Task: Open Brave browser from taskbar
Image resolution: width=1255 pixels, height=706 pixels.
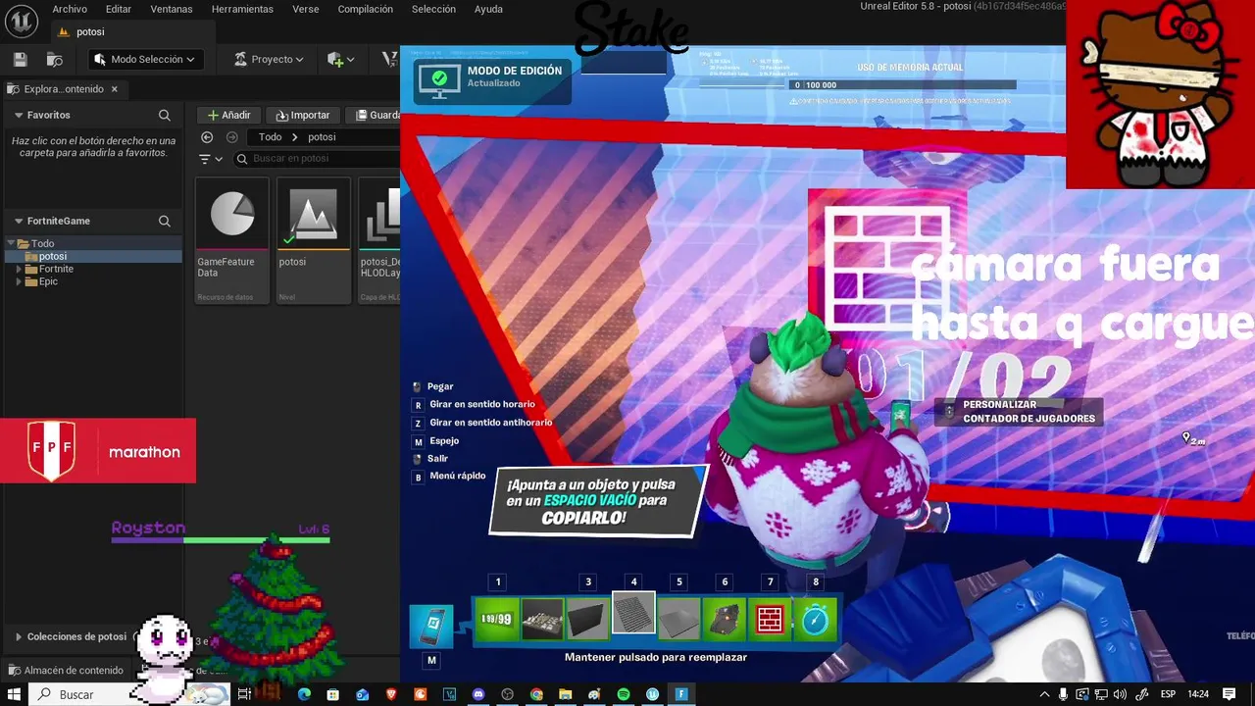Action: 391,694
